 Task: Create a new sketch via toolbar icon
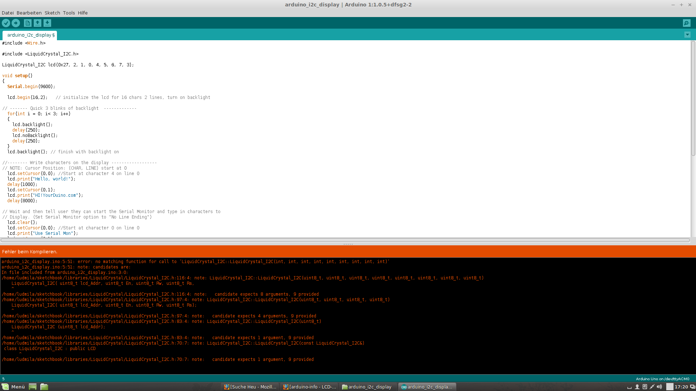coord(28,23)
